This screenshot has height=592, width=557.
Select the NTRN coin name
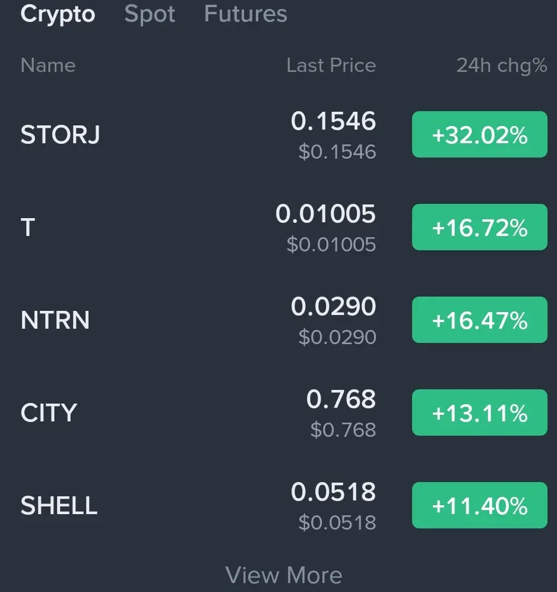point(55,320)
